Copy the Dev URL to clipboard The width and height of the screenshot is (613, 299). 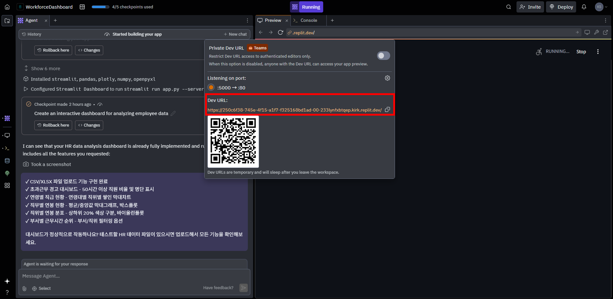tap(387, 109)
